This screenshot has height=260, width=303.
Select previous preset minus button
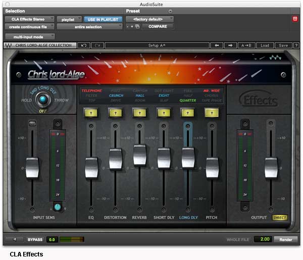(x=128, y=26)
